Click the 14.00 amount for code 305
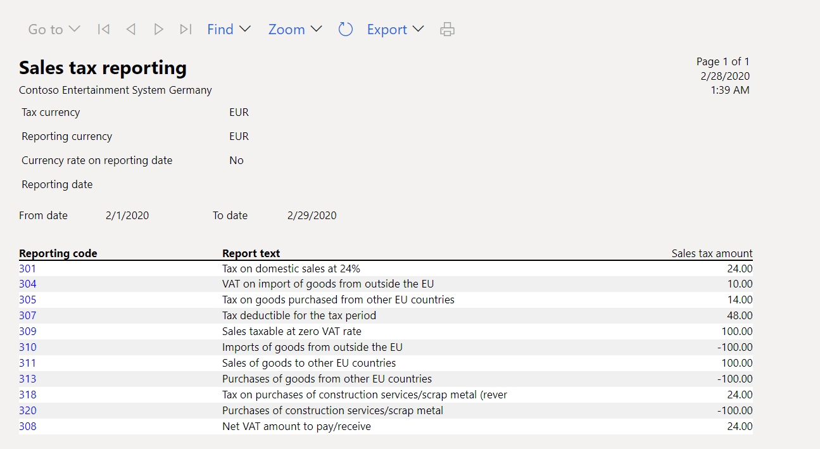The height and width of the screenshot is (449, 820). [x=740, y=300]
